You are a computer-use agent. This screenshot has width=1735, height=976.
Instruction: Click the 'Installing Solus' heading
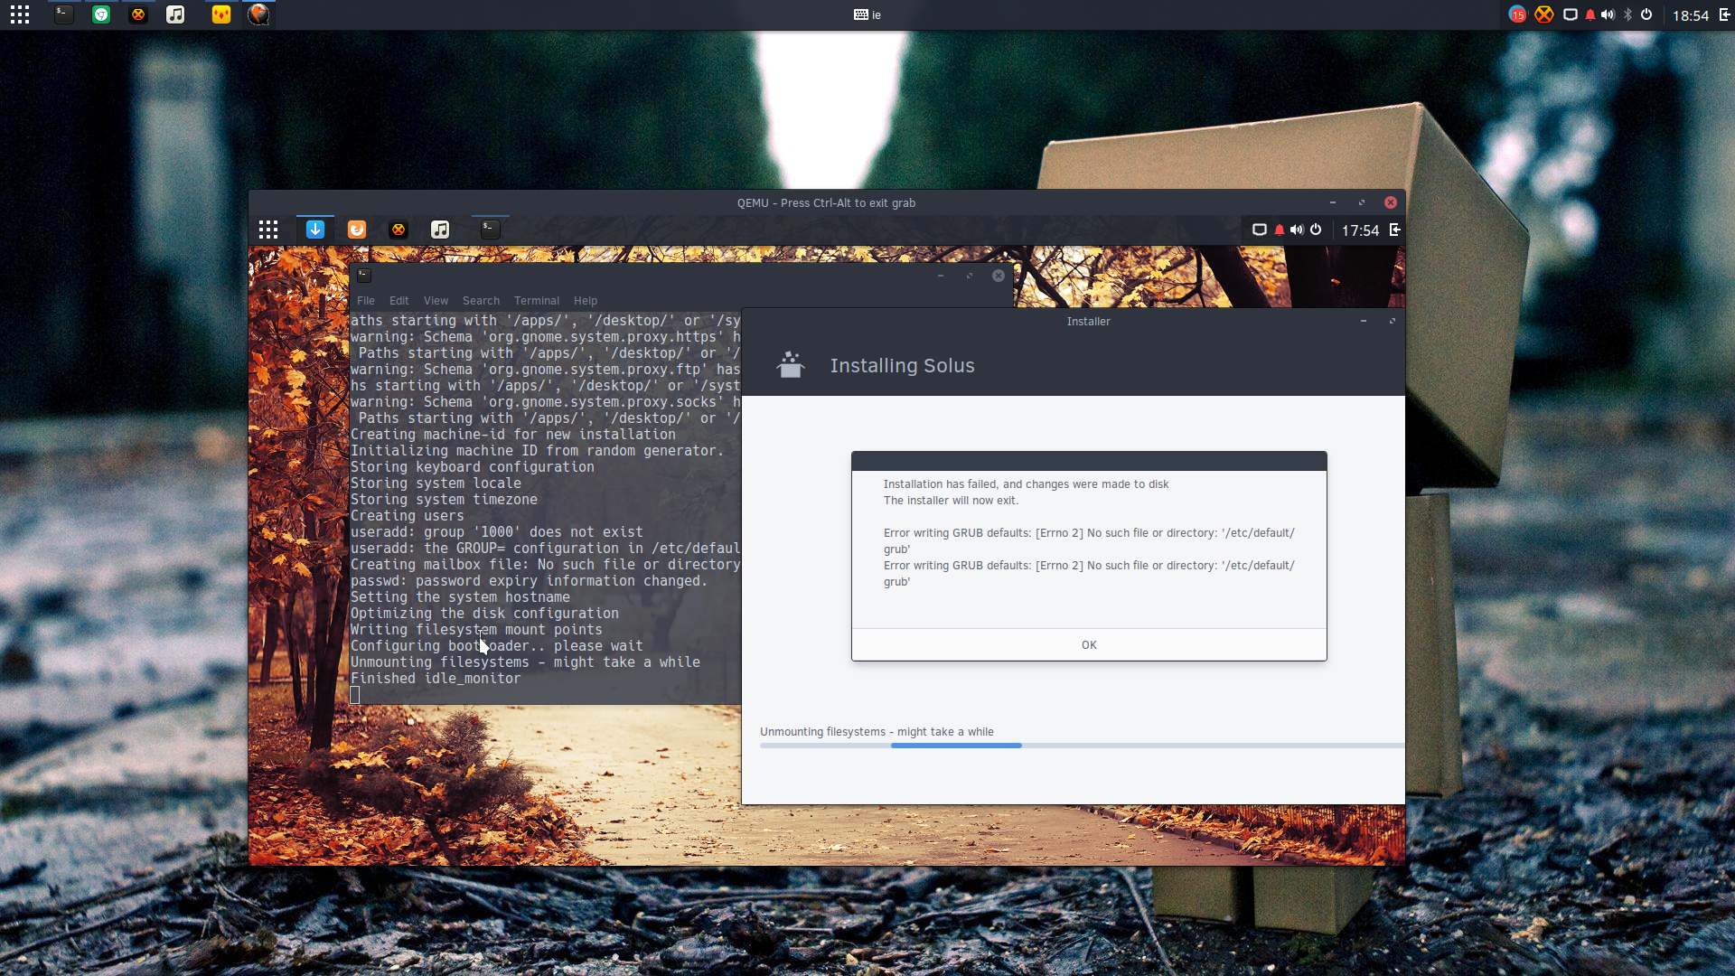902,366
